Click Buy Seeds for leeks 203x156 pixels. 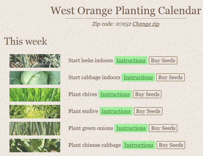[x=163, y=61]
